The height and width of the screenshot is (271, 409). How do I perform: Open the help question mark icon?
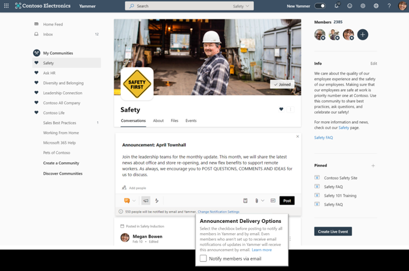pos(389,6)
